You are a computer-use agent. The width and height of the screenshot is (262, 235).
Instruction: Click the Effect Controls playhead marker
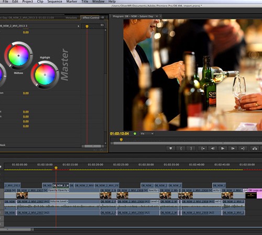[x=87, y=27]
